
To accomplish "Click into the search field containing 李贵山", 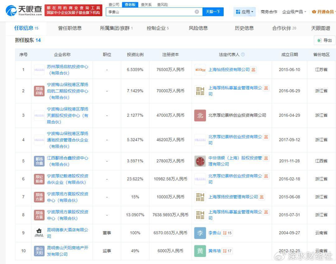I will click(149, 12).
